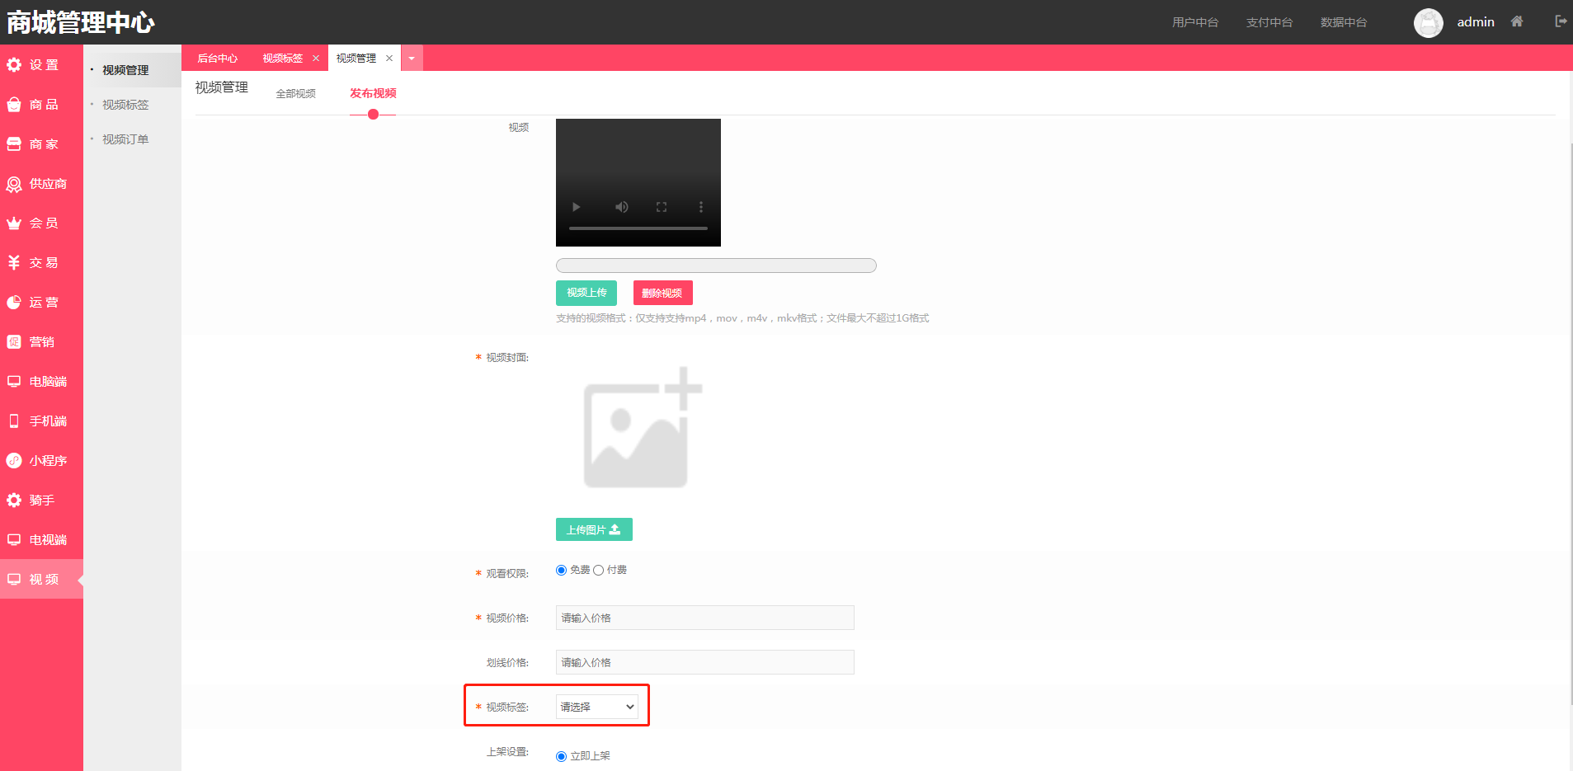Viewport: 1573px width, 771px height.
Task: Click the 删除视频 button
Action: [x=662, y=293]
